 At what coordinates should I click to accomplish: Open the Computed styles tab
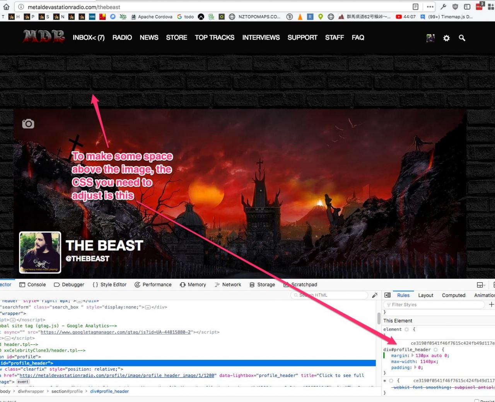(454, 295)
